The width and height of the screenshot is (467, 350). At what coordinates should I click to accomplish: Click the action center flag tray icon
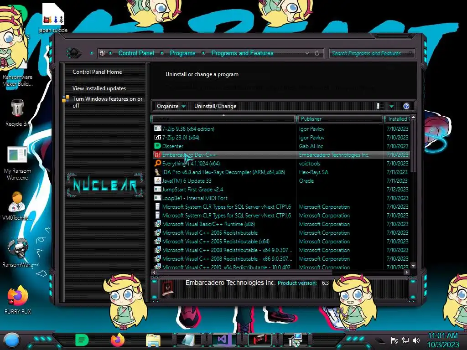[x=394, y=340]
